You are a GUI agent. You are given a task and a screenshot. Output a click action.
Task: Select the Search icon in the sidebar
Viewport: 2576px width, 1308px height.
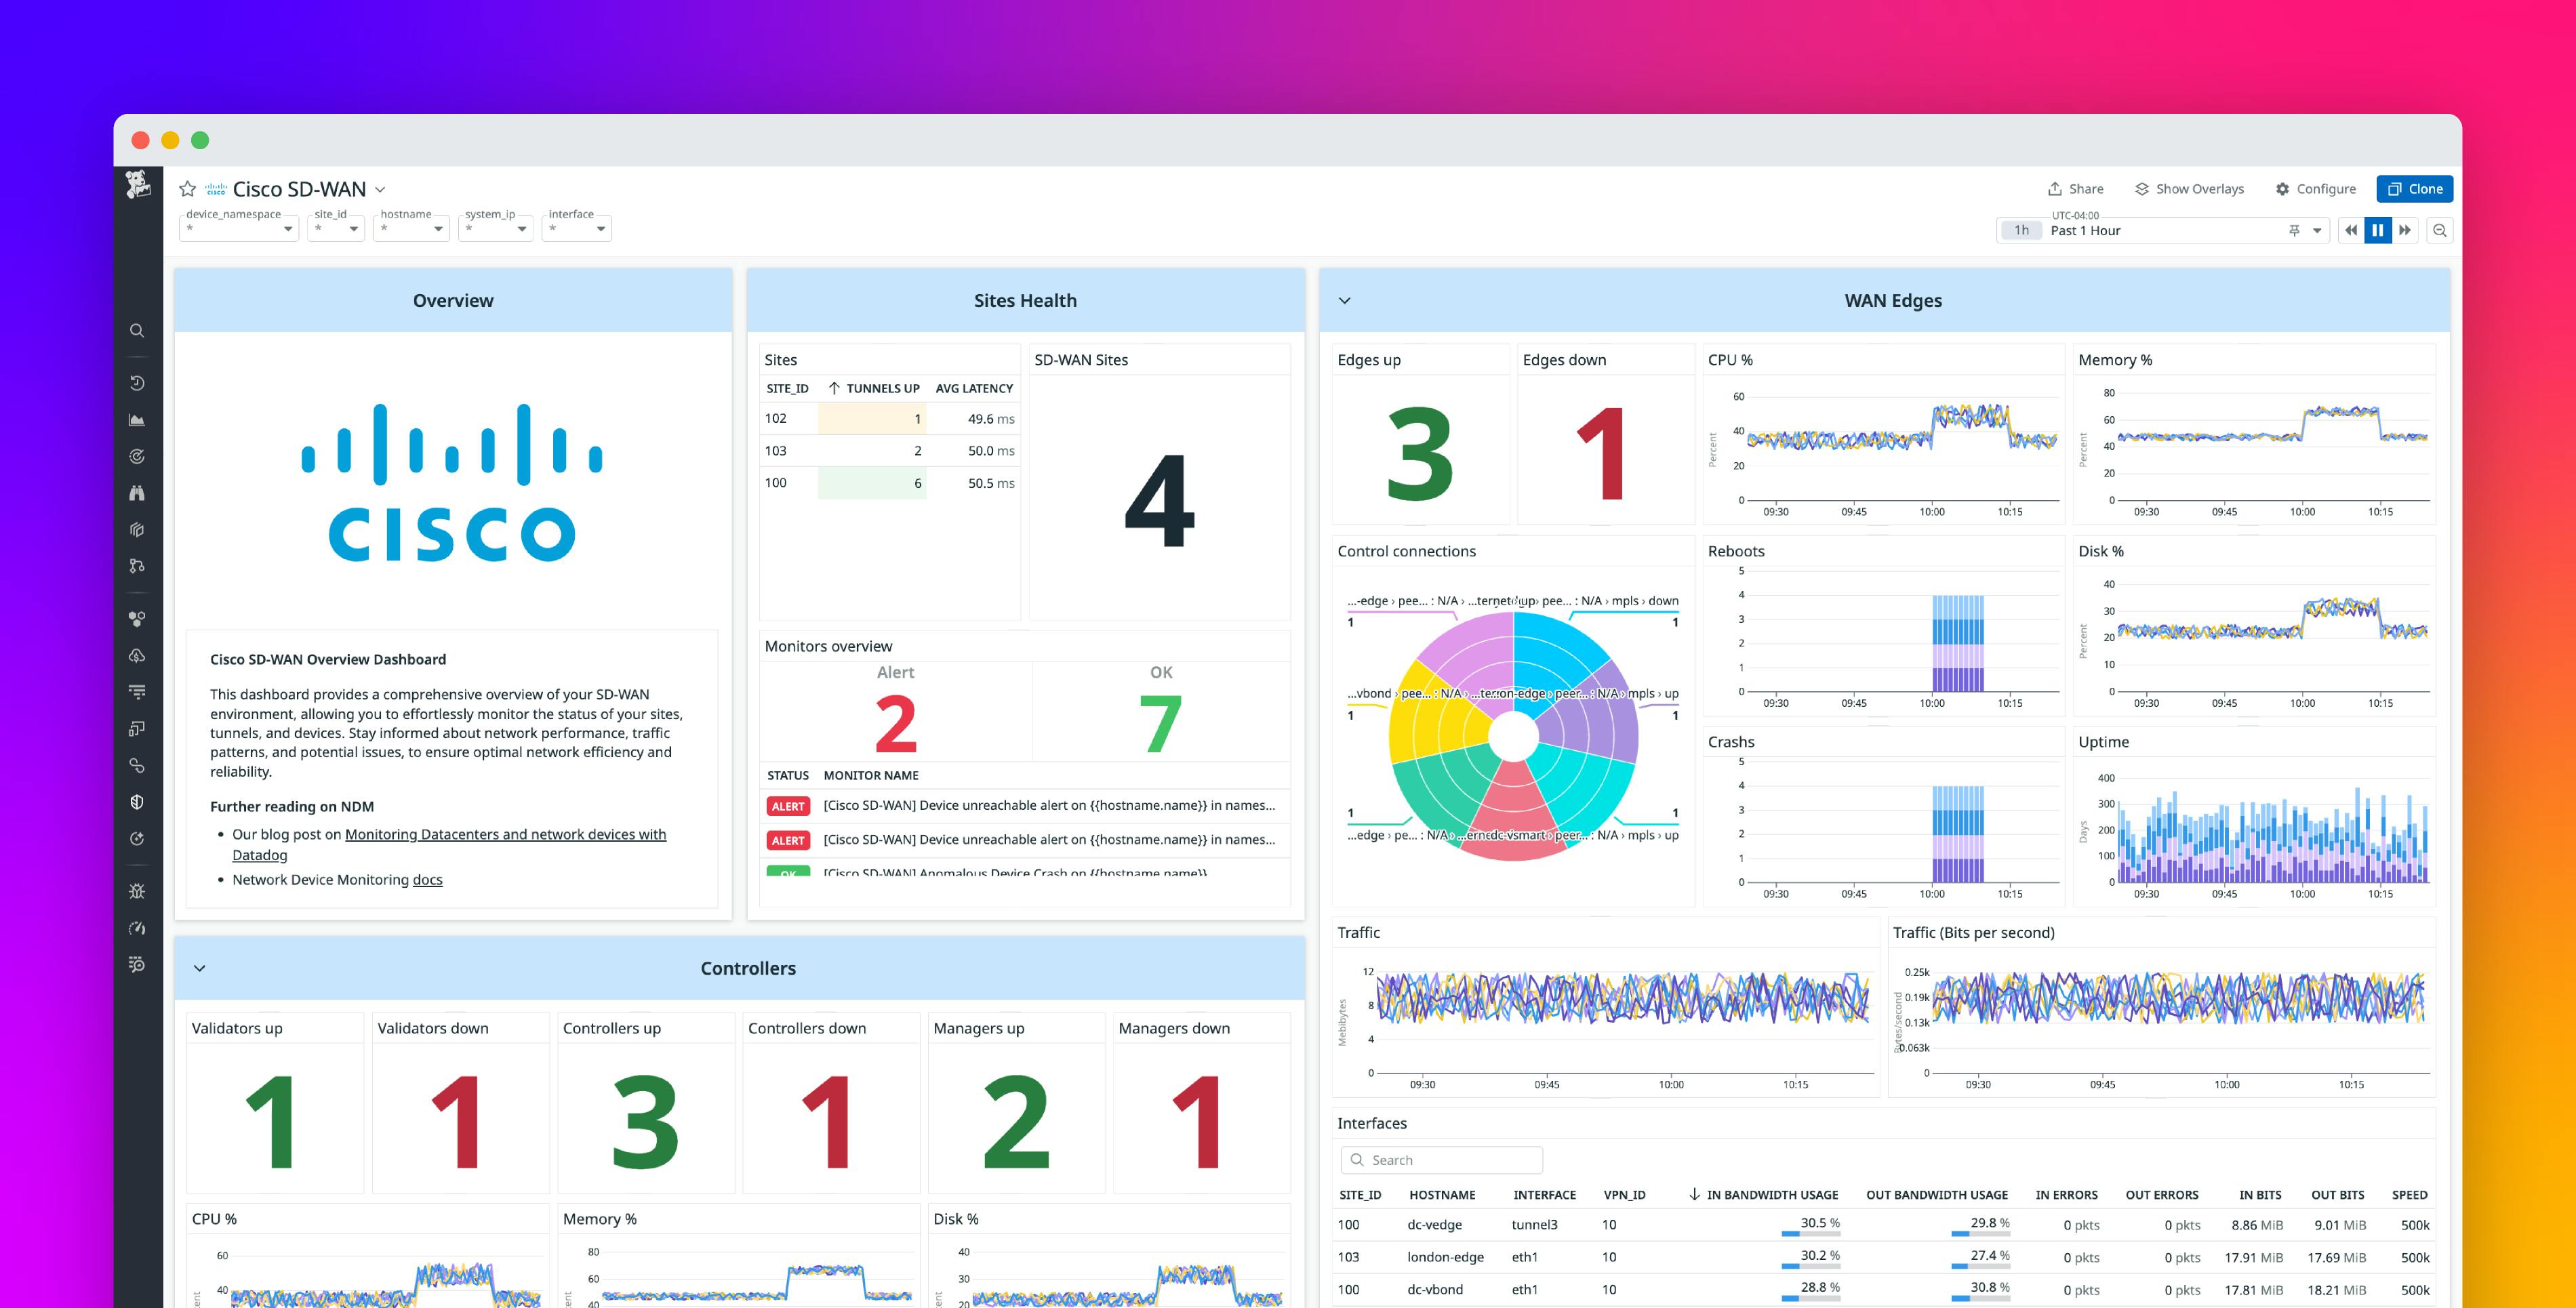[x=137, y=330]
